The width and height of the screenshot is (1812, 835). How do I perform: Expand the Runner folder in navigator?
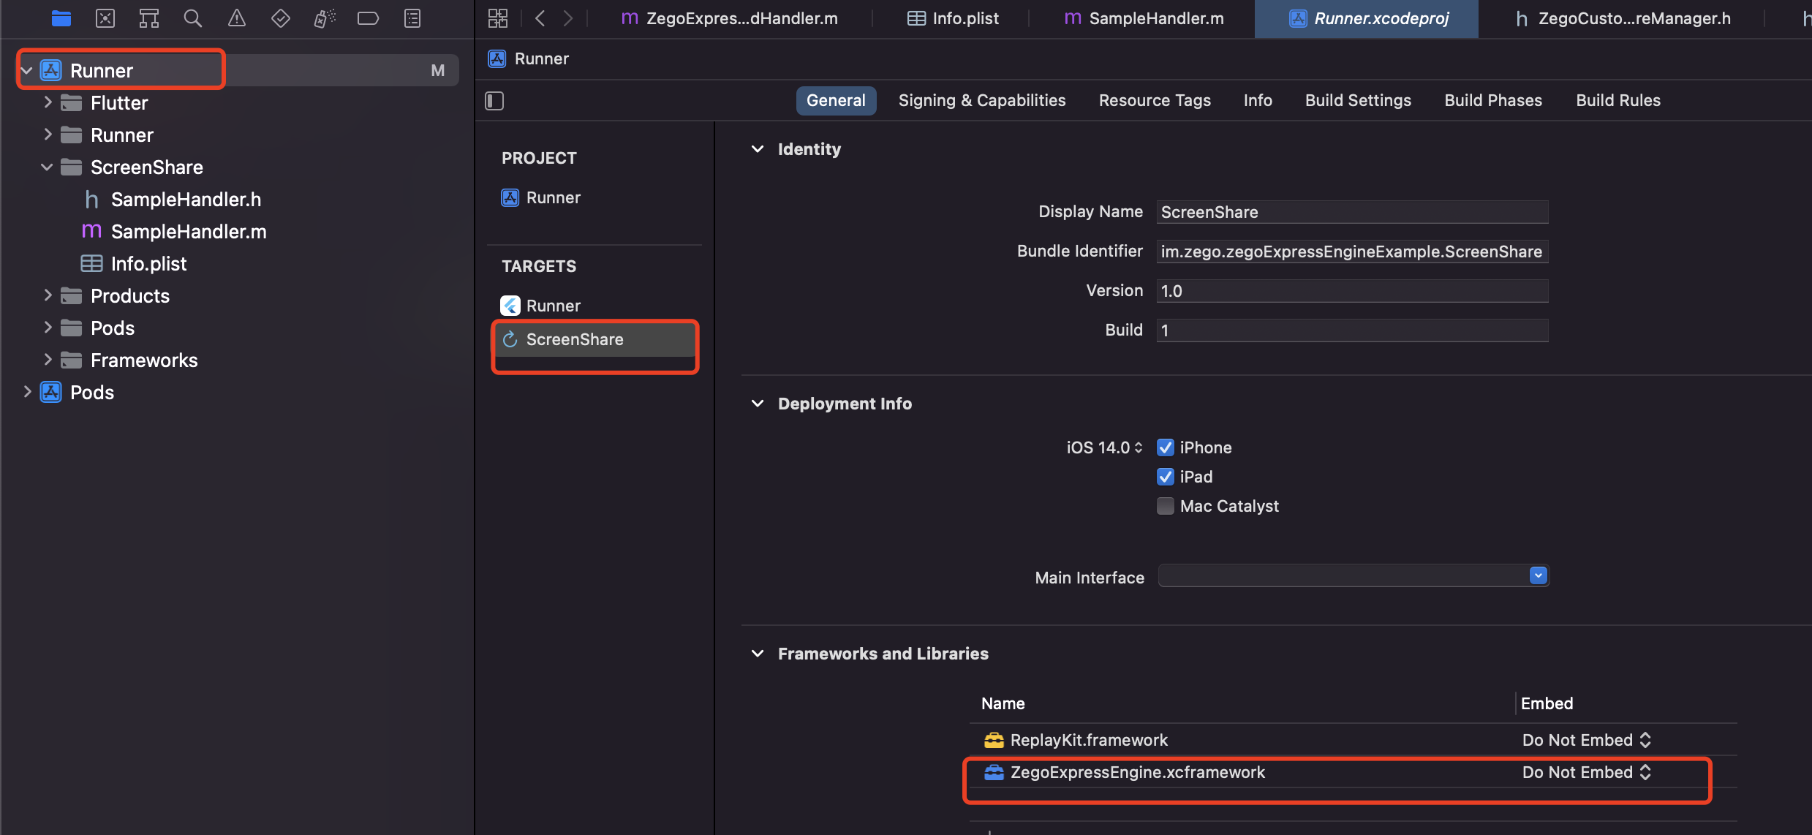pos(48,135)
